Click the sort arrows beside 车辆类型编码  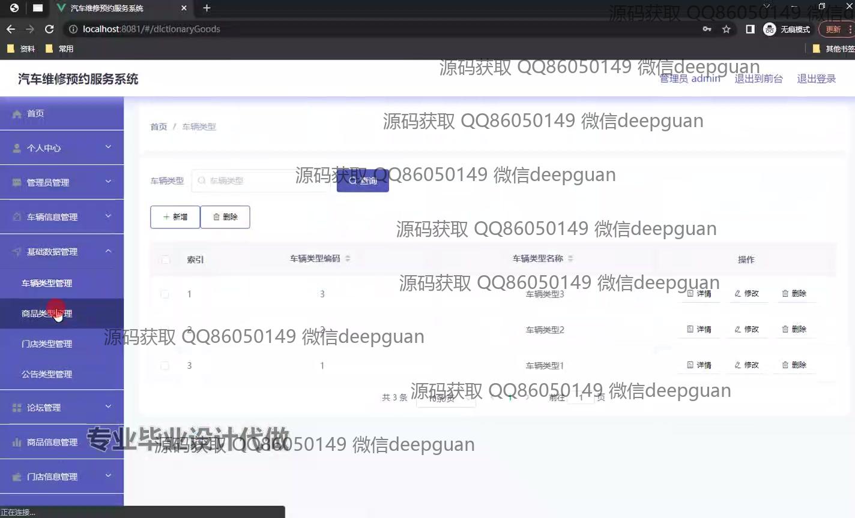[348, 258]
